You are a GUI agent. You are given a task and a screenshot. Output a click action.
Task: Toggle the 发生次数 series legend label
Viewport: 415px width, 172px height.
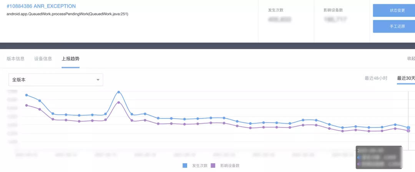(x=200, y=165)
